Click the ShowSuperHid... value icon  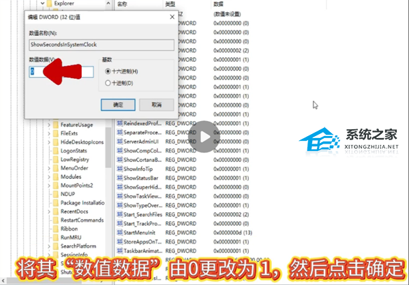[x=120, y=187]
